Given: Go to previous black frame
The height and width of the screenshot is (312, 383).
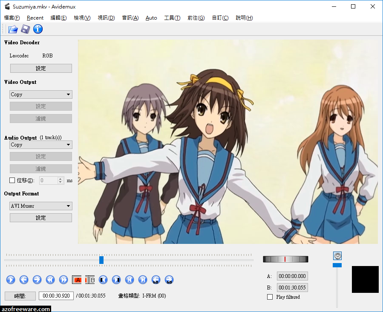Looking at the screenshot, I should [x=103, y=280].
